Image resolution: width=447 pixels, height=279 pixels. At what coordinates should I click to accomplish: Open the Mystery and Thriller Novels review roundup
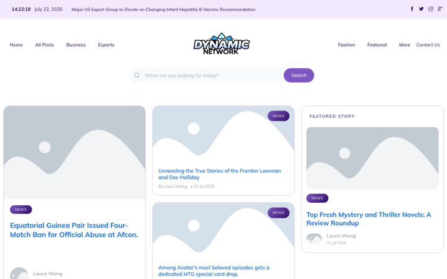coord(369,219)
